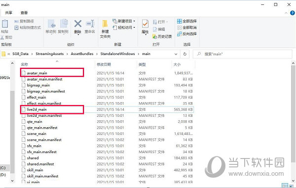Collapse the ribbon with the chevron arrow
The image size is (296, 188).
(x=286, y=13)
